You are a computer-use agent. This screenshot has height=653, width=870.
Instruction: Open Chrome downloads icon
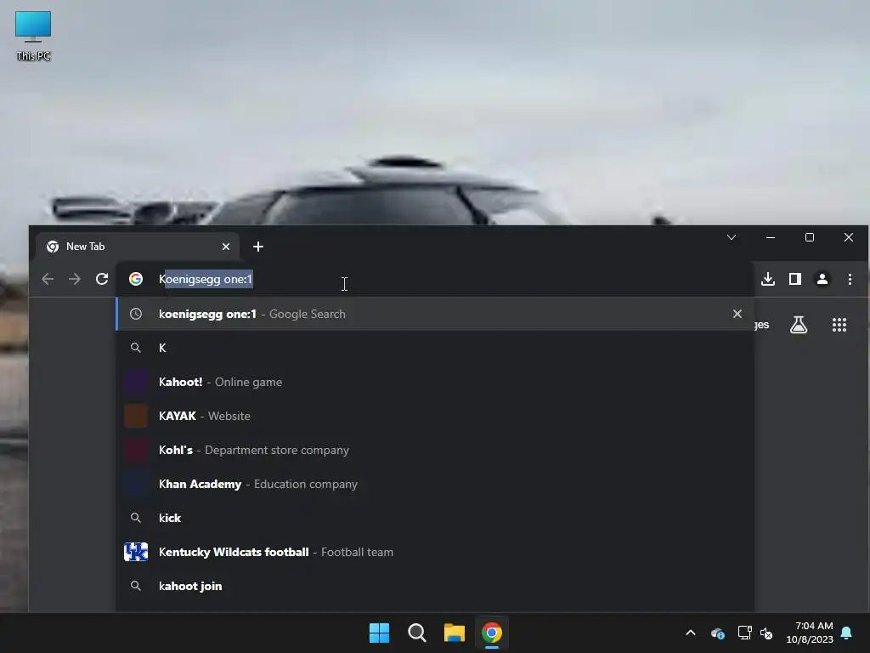click(x=768, y=279)
